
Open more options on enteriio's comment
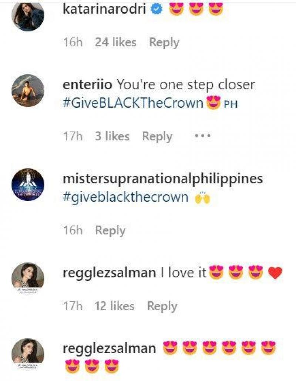pyautogui.click(x=203, y=136)
